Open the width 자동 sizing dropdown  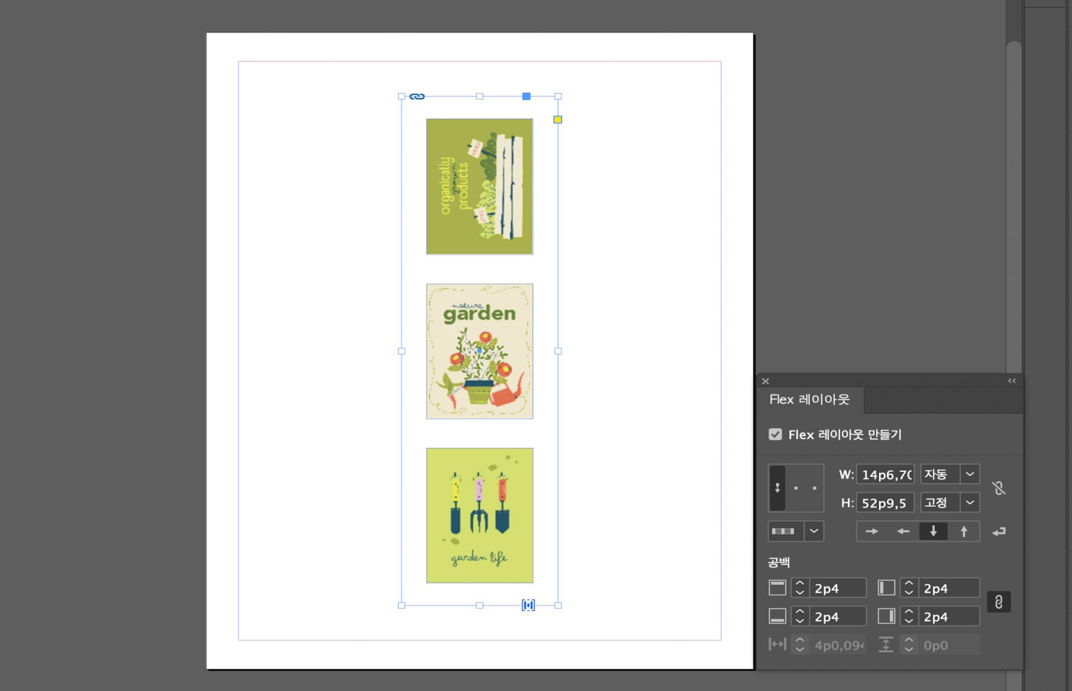coord(970,474)
